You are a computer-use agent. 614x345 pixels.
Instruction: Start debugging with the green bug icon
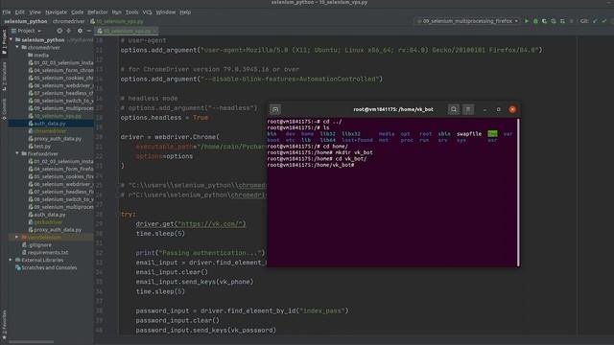click(x=535, y=21)
